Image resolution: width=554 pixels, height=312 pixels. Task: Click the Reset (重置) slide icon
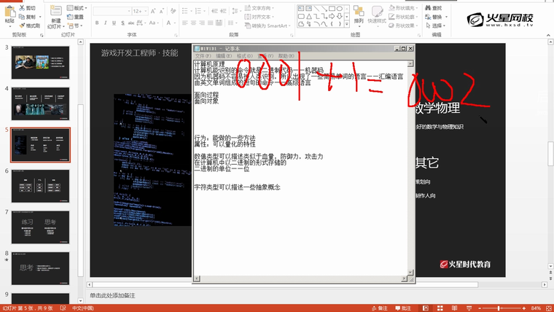click(x=77, y=16)
